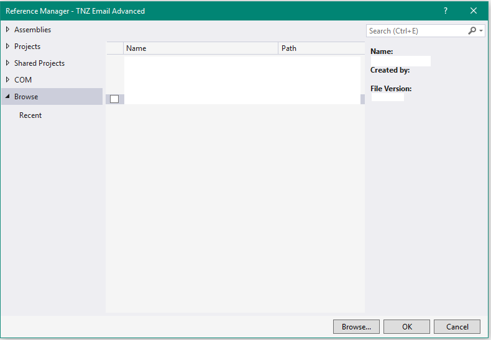Expand the Shared Projects node arrow

tap(7, 63)
